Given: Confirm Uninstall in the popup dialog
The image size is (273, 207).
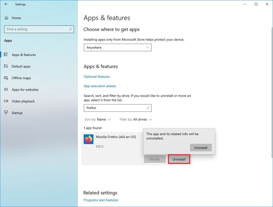Looking at the screenshot, I should pyautogui.click(x=201, y=147).
